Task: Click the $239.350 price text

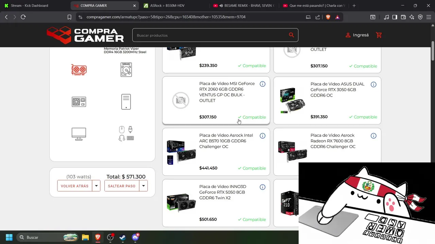Action: coord(208,65)
